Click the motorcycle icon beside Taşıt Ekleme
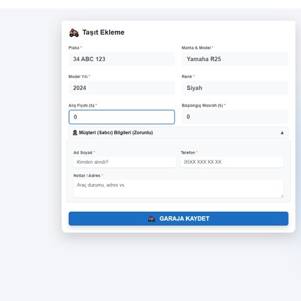The width and height of the screenshot is (301, 301). tap(74, 33)
